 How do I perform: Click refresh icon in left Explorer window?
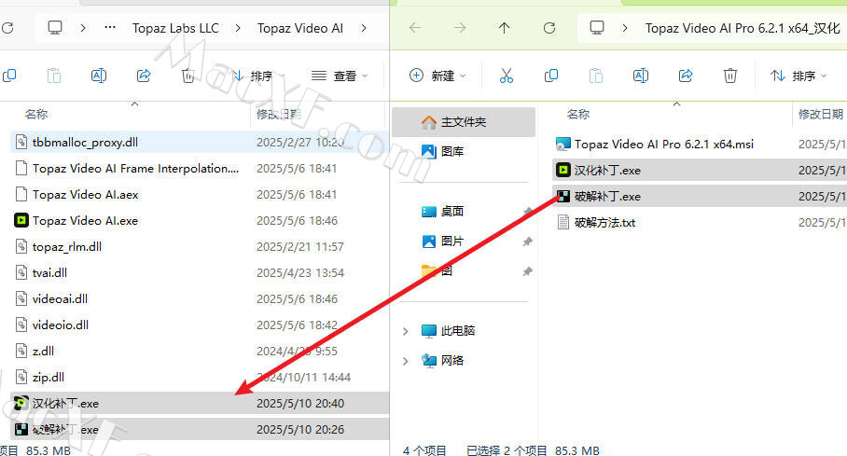[7, 28]
